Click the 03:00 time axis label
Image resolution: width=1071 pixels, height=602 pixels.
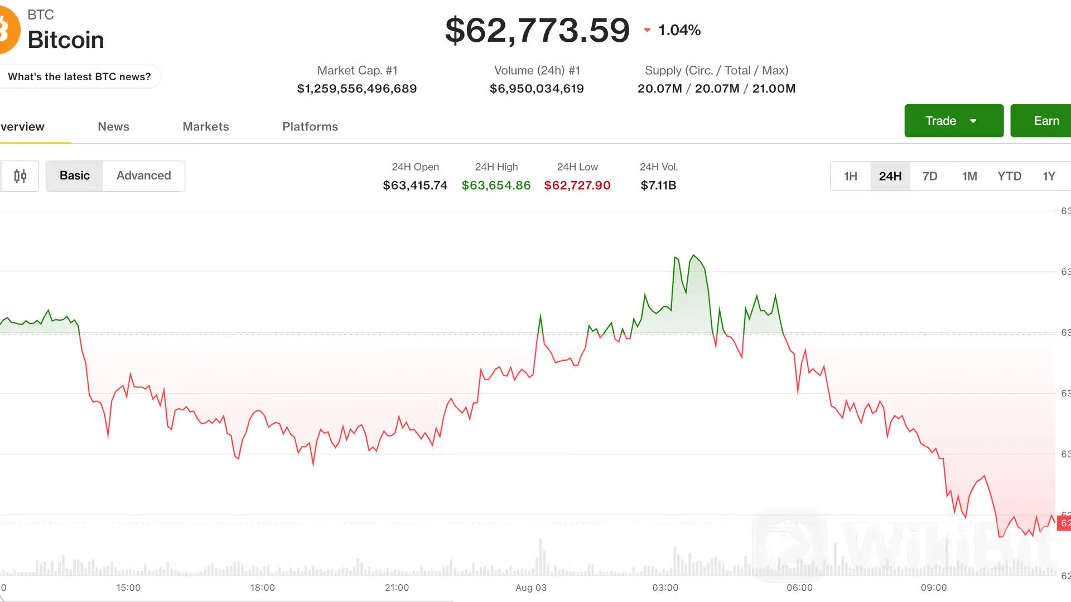[x=665, y=588]
